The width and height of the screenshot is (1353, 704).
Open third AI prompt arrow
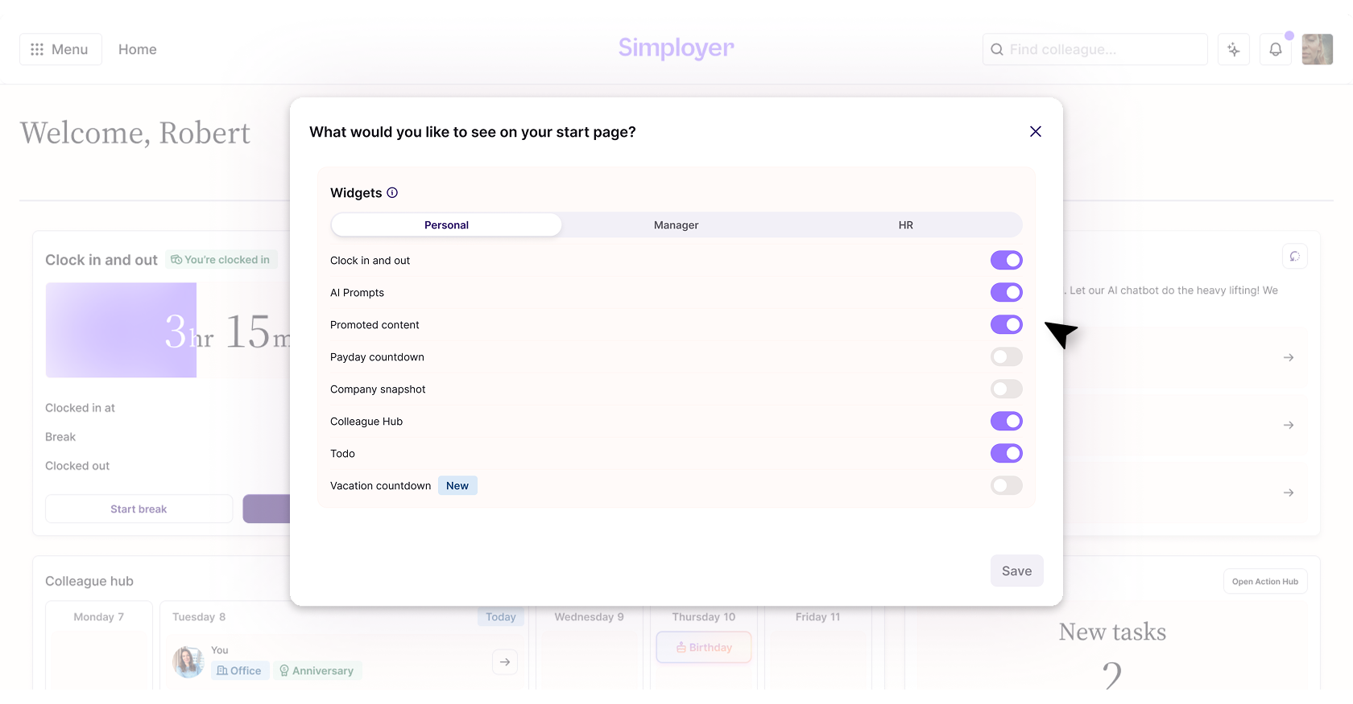tap(1289, 492)
